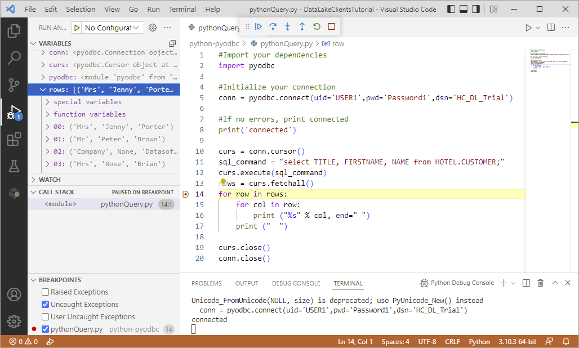
Task: Click Python language mode in status bar
Action: pos(479,341)
